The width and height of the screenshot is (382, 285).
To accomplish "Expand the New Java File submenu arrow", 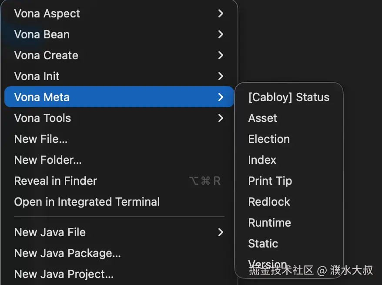I will [221, 232].
